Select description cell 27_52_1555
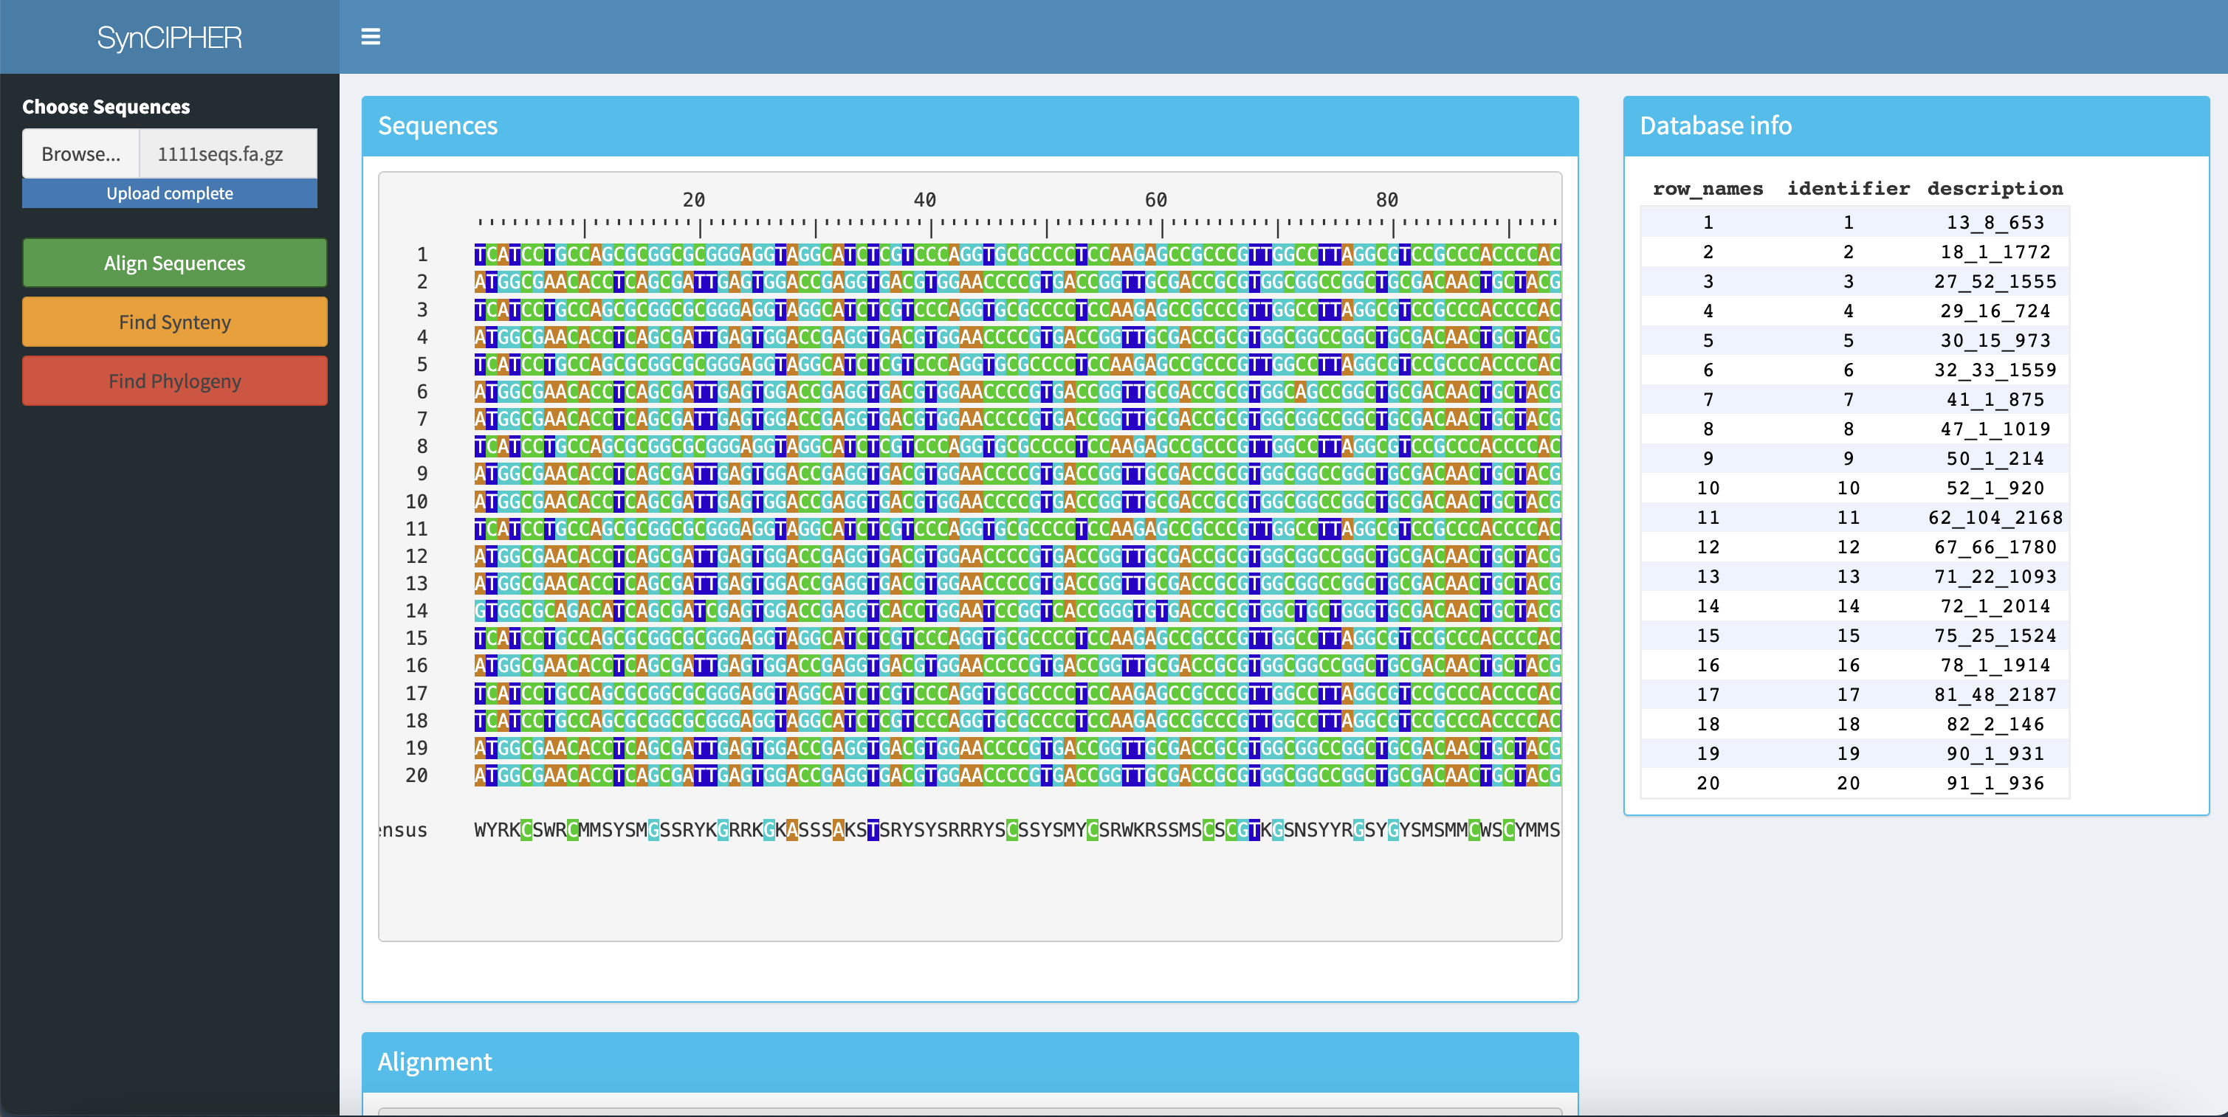The image size is (2228, 1117). 1995,281
